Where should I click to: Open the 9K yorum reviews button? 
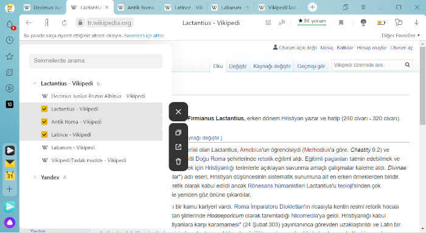coord(312,21)
